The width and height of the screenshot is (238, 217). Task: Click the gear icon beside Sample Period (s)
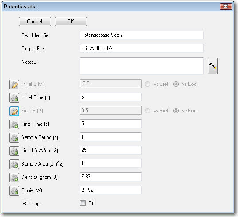pyautogui.click(x=14, y=138)
